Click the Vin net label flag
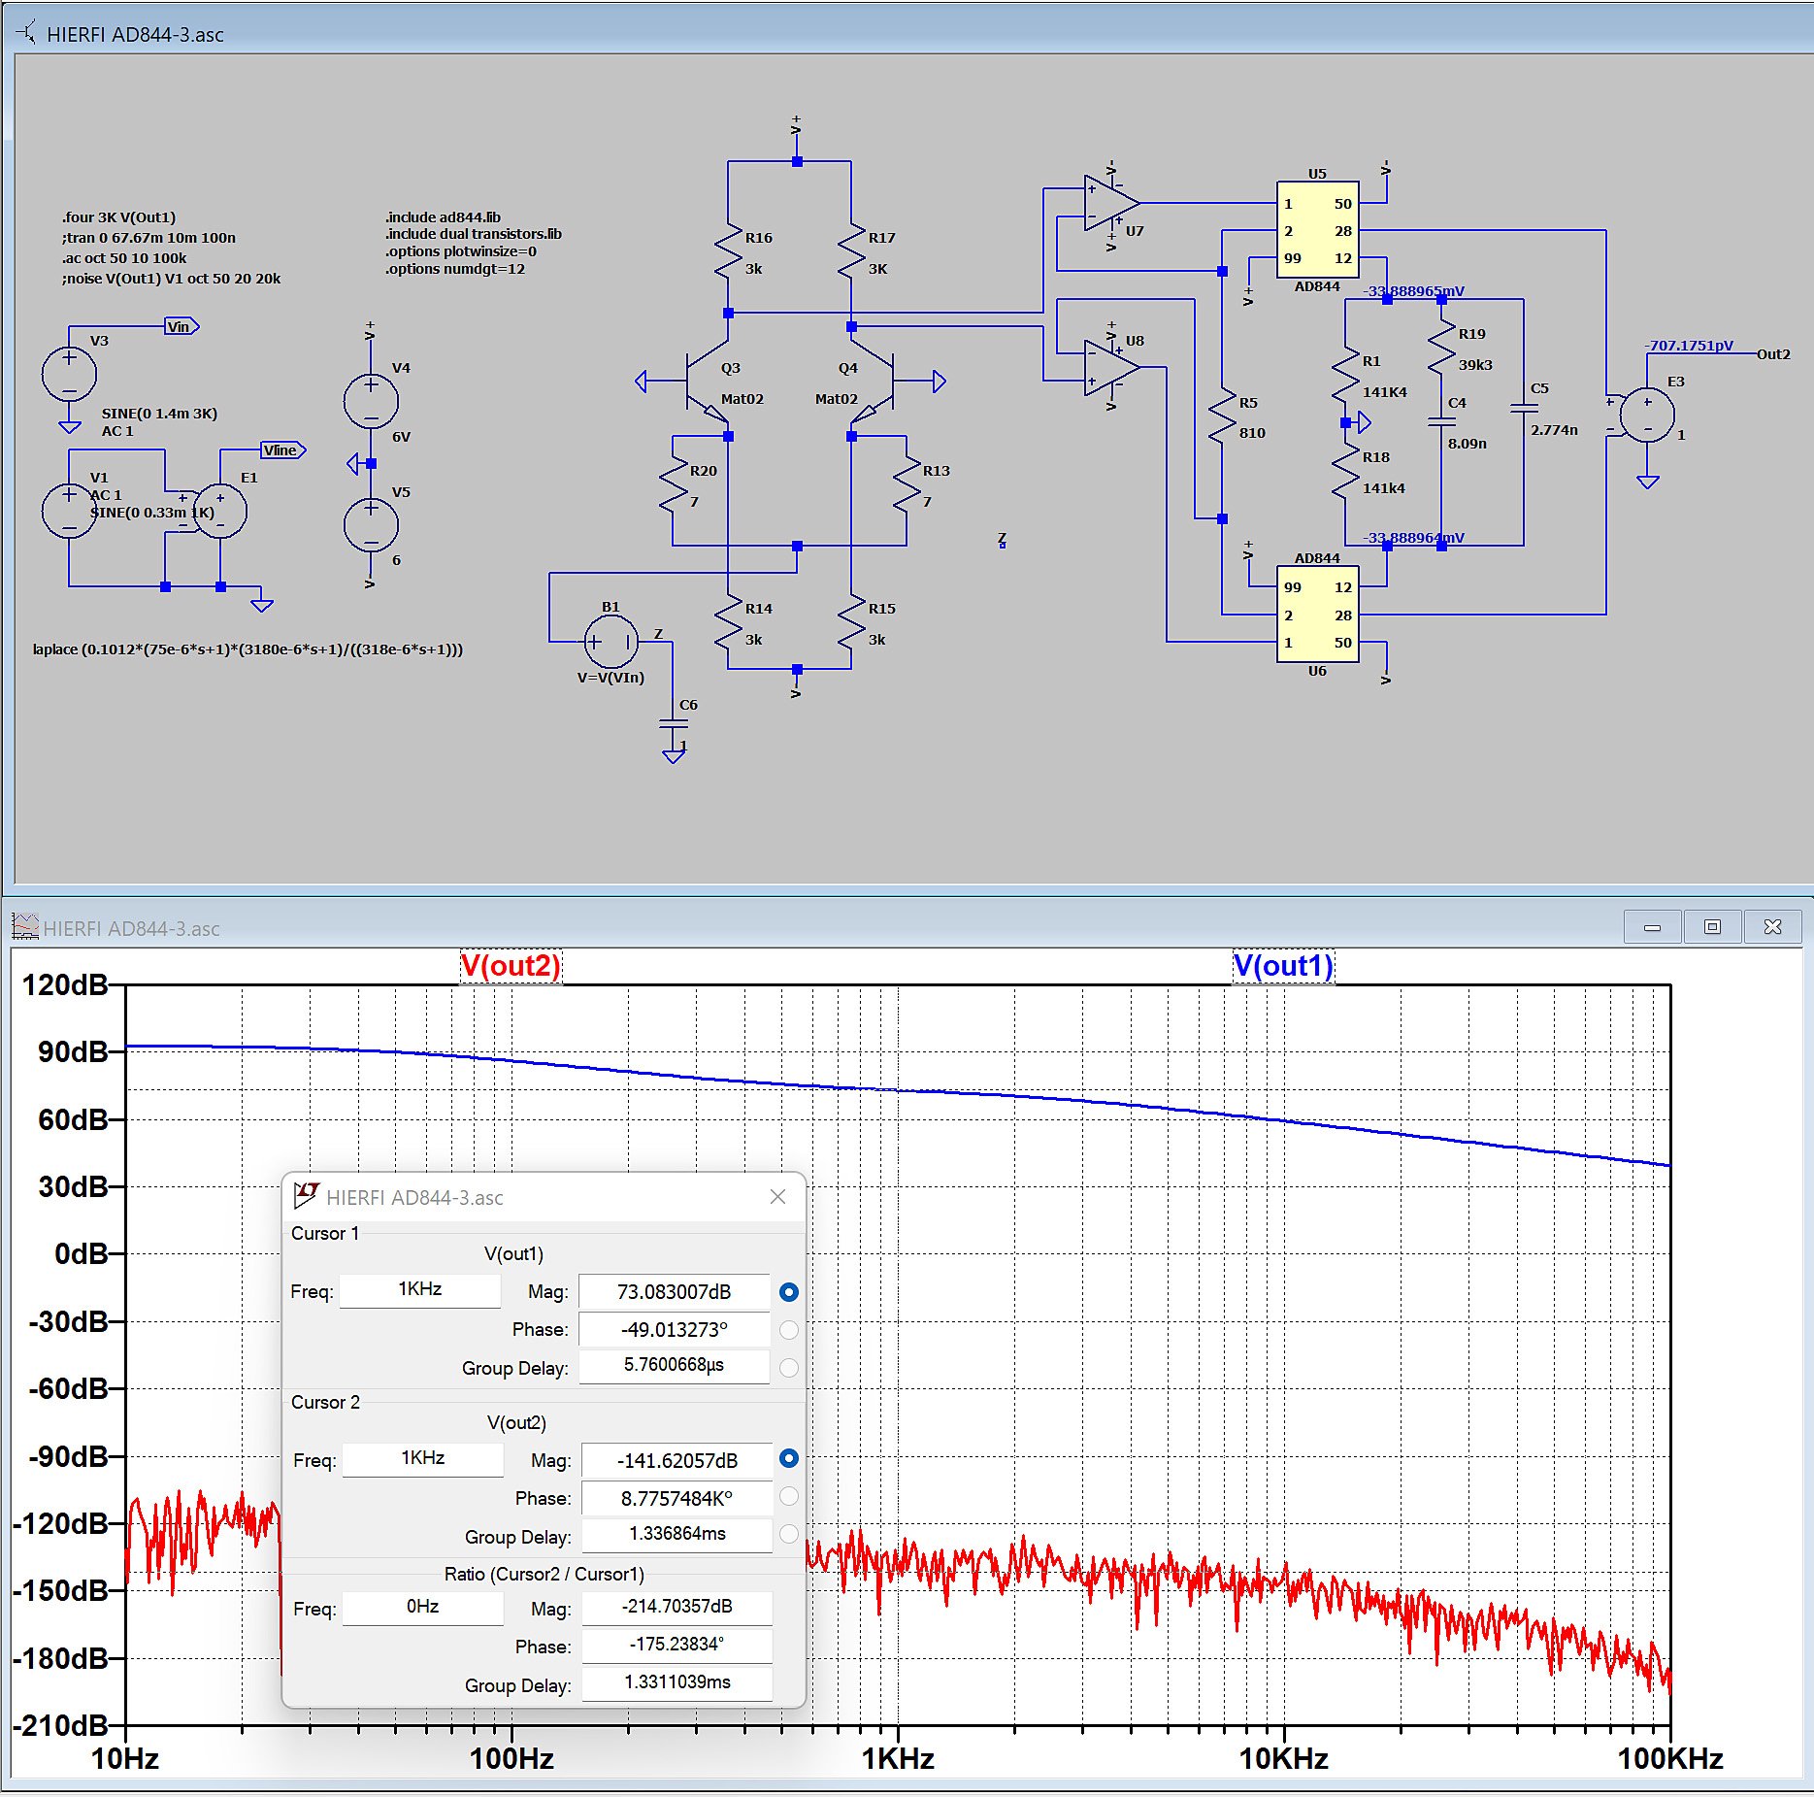This screenshot has height=1797, width=1814. pyautogui.click(x=181, y=326)
